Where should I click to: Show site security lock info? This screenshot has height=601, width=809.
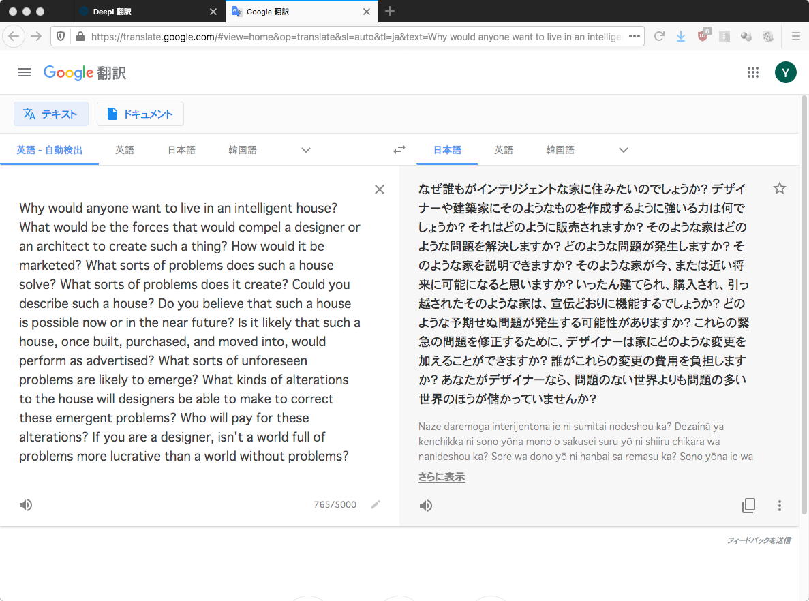coord(80,36)
